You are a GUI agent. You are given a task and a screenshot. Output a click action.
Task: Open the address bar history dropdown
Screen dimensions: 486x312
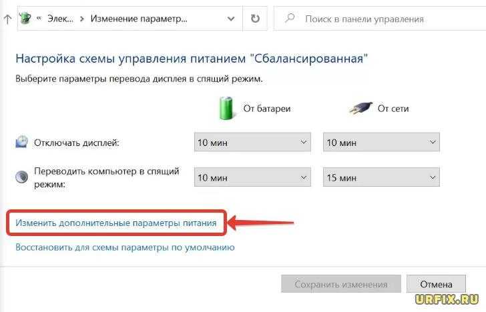[x=231, y=19]
